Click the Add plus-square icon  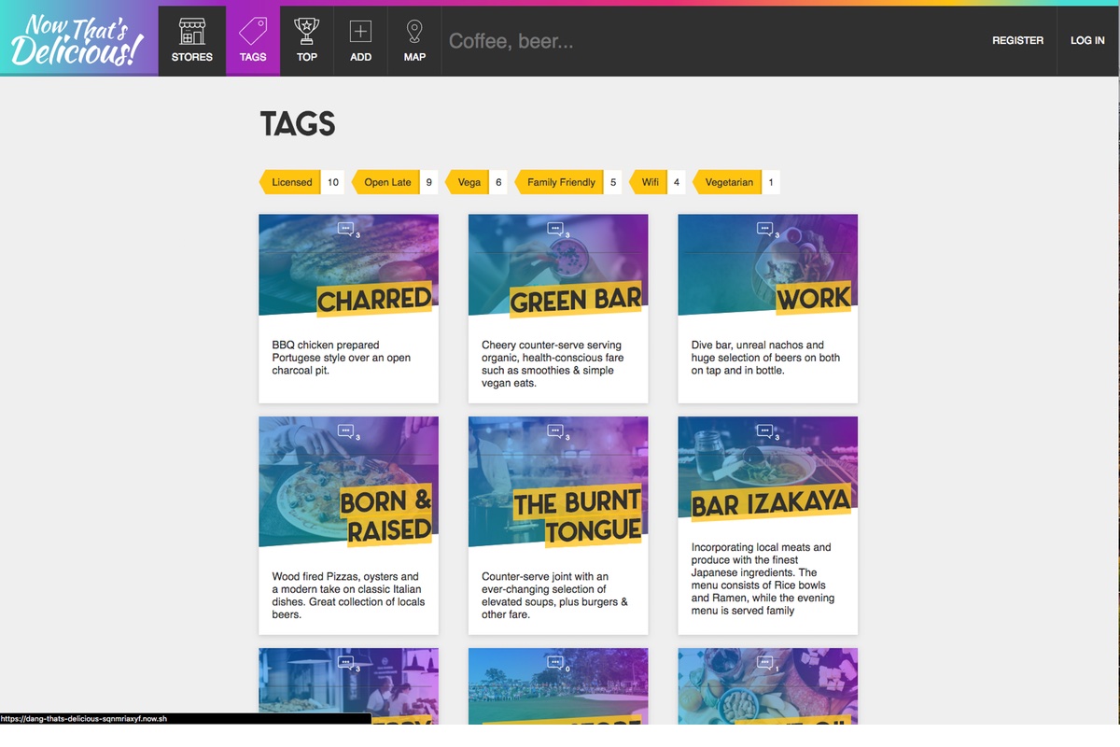point(360,33)
